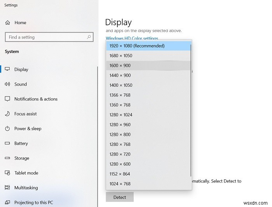This screenshot has height=207, width=272.
Task: Select 1920 × 1080 (Recommended) resolution
Action: point(148,46)
